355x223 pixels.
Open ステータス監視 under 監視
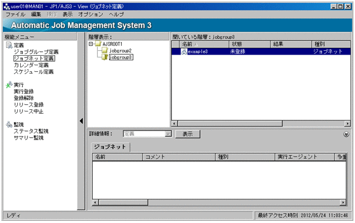pyautogui.click(x=31, y=131)
